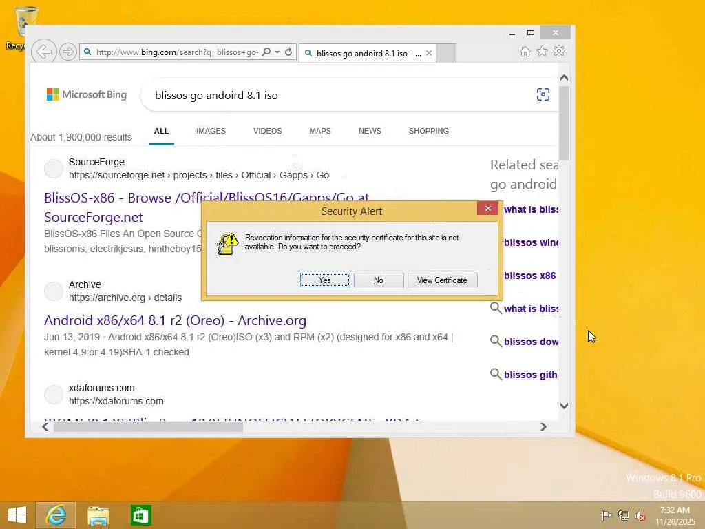Screen dimensions: 705x529
Task: Click the browser Back arrow button
Action: [44, 52]
